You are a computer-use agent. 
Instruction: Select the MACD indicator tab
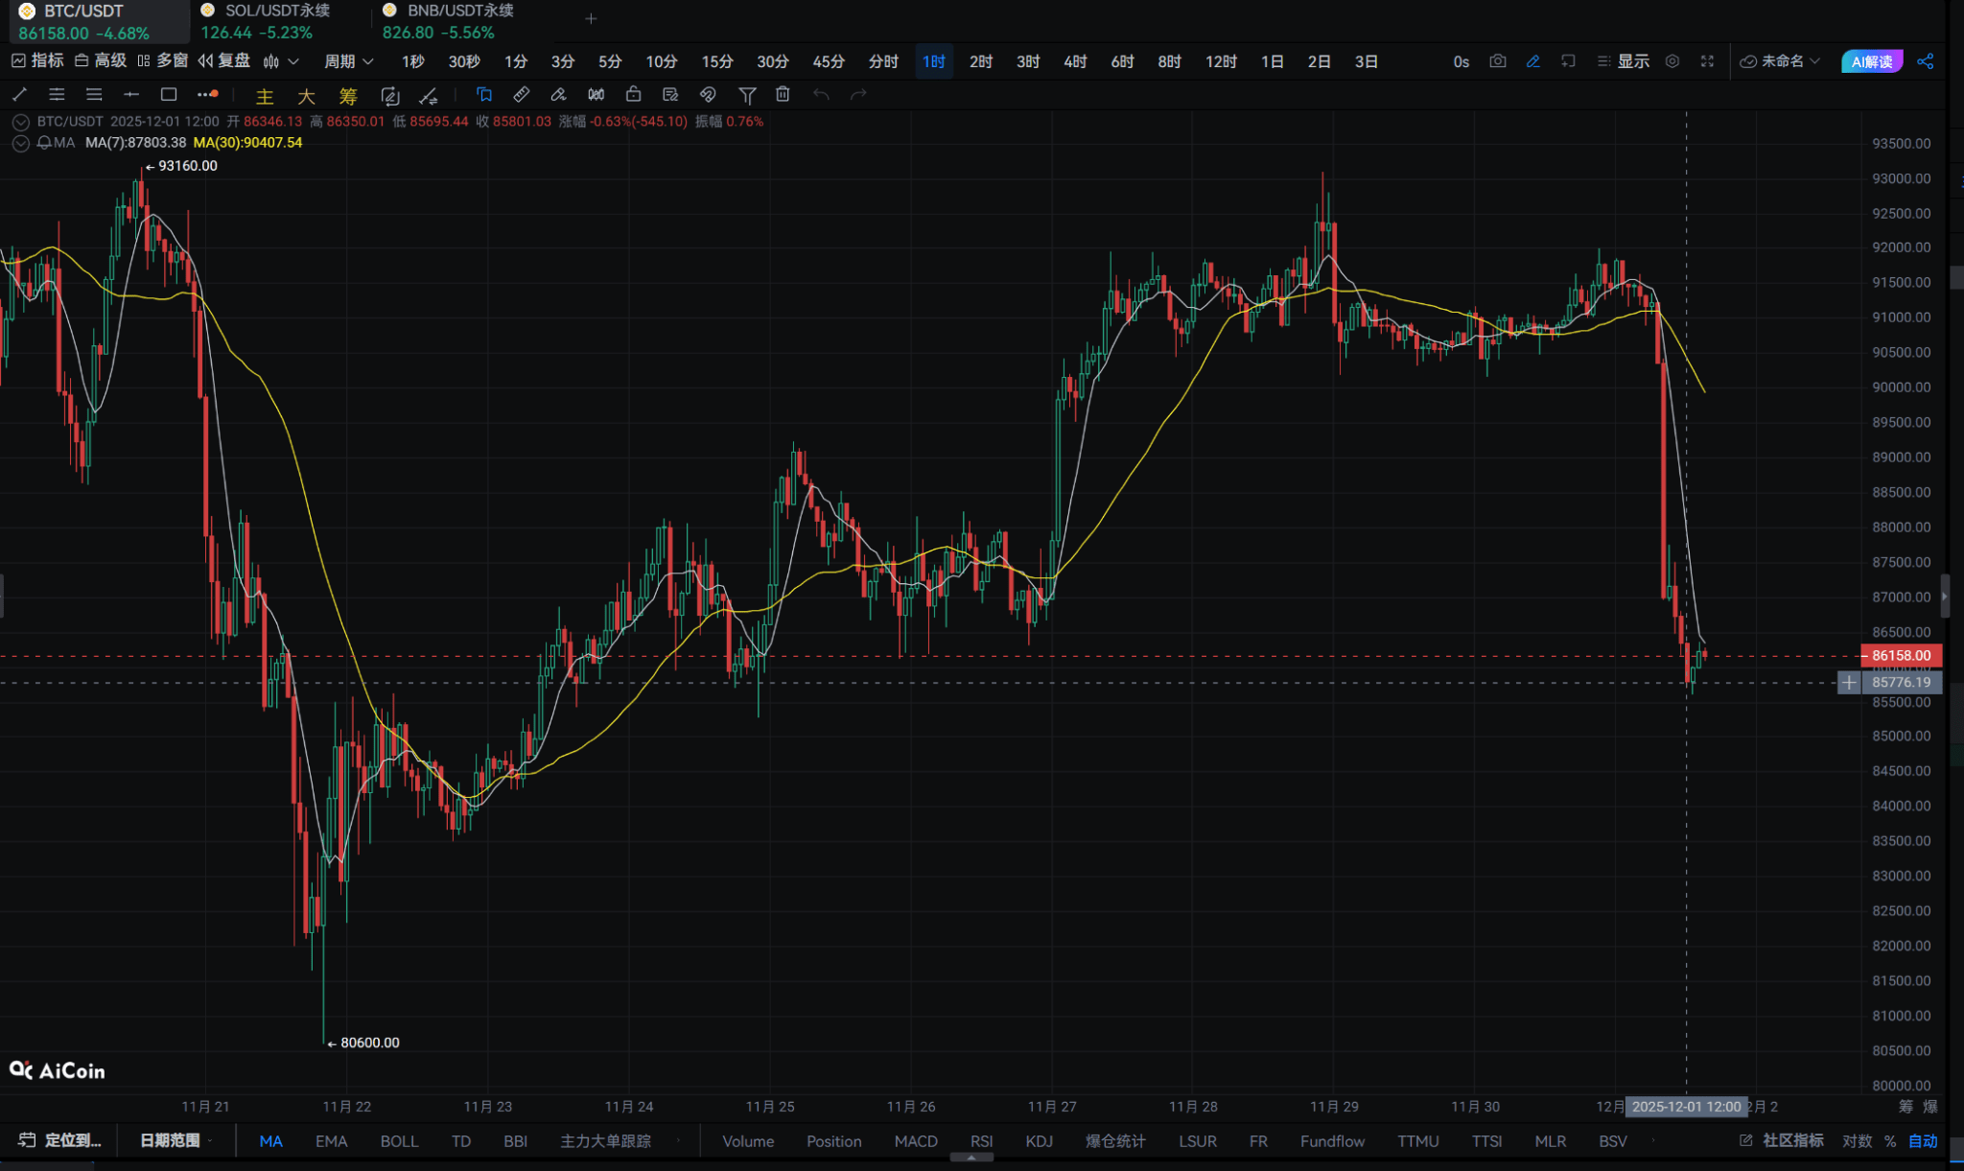915,1140
